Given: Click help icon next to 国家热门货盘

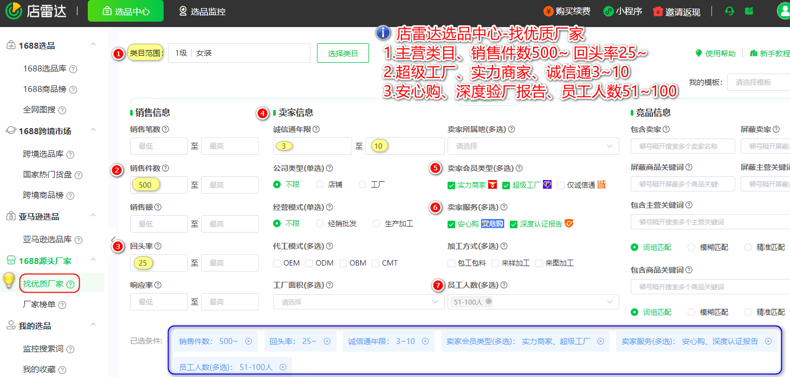Looking at the screenshot, I should point(79,175).
